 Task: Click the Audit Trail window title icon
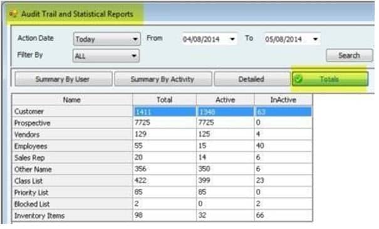[x=13, y=14]
